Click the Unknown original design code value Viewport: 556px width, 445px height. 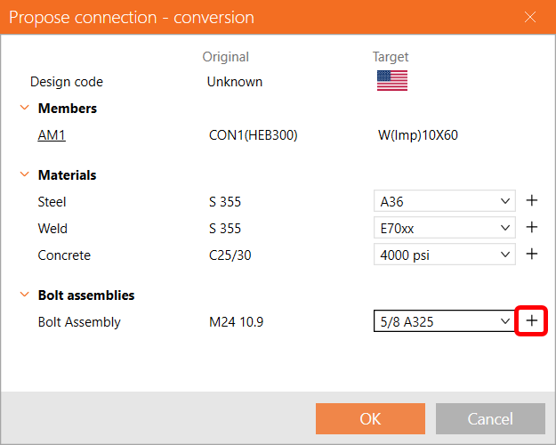coord(235,82)
